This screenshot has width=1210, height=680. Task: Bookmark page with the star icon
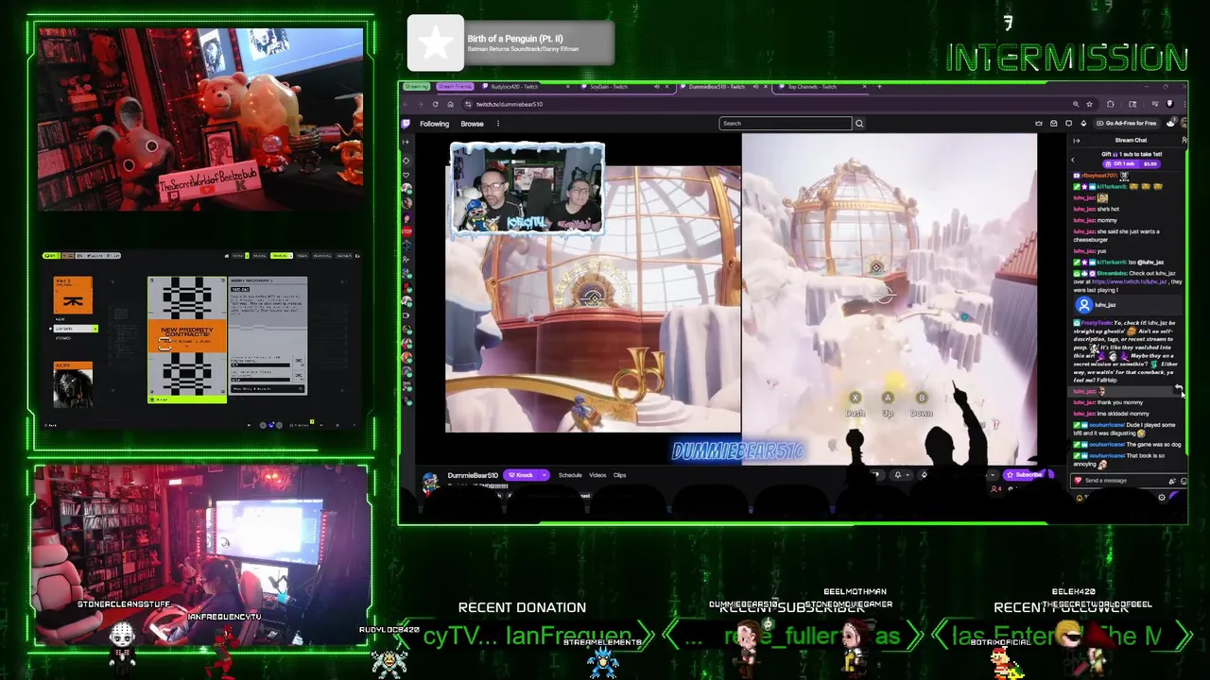point(1089,104)
